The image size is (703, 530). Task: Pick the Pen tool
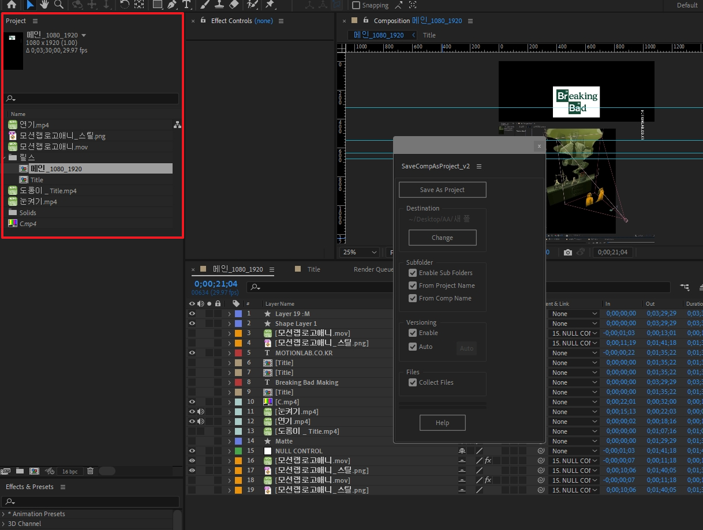pos(172,5)
